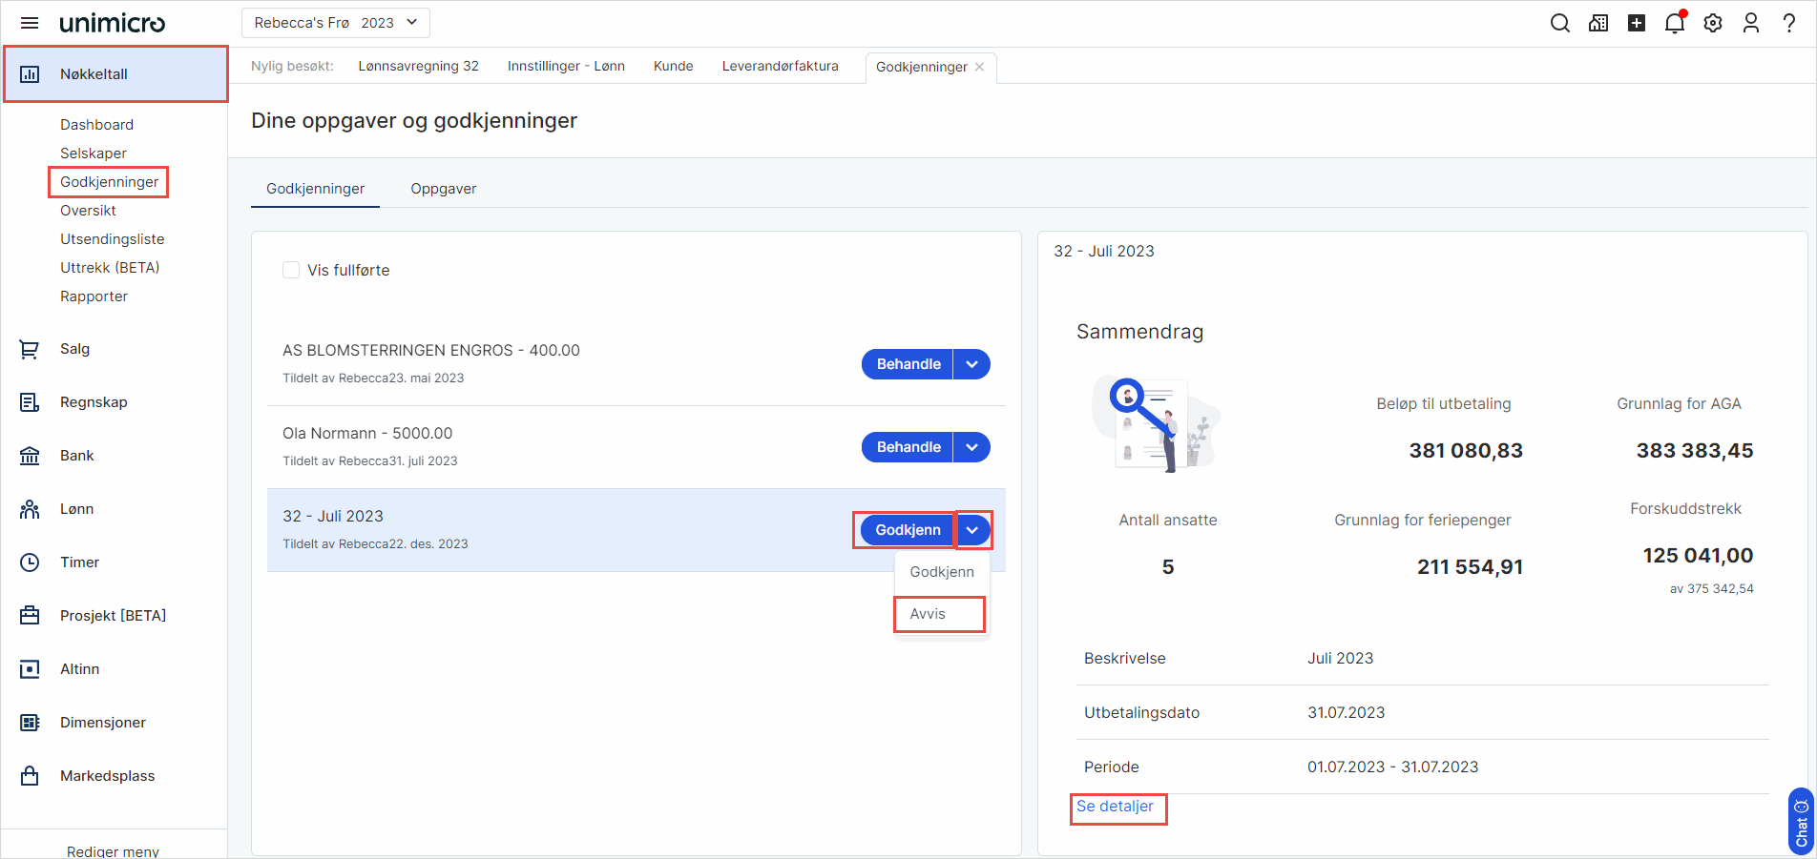Open the notifications bell
Screen dimensions: 1817x859
pos(1675,23)
